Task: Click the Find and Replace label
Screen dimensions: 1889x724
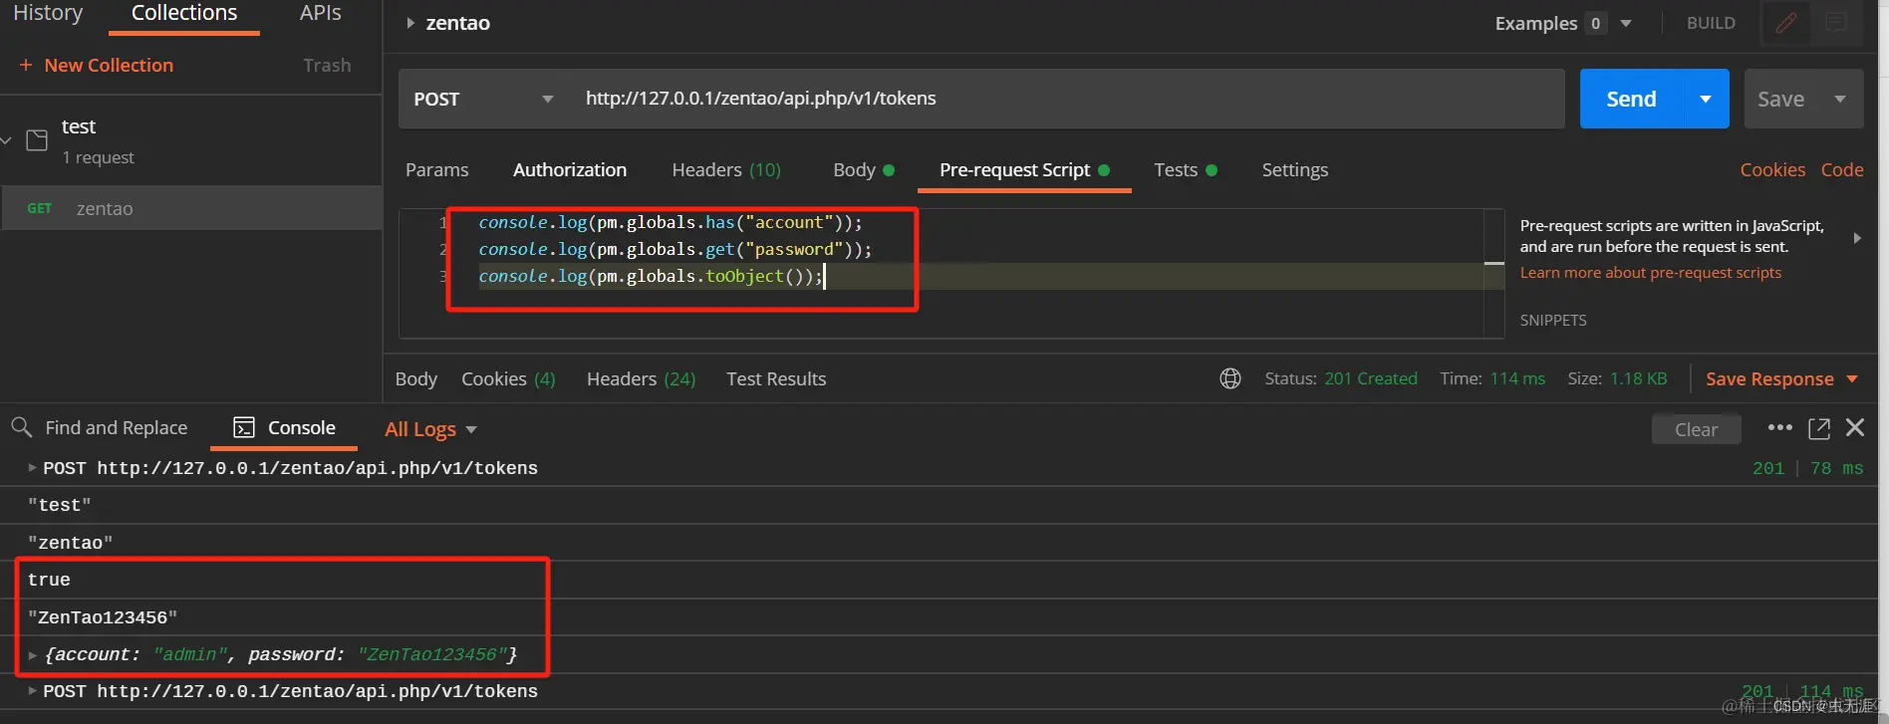Action: point(117,427)
